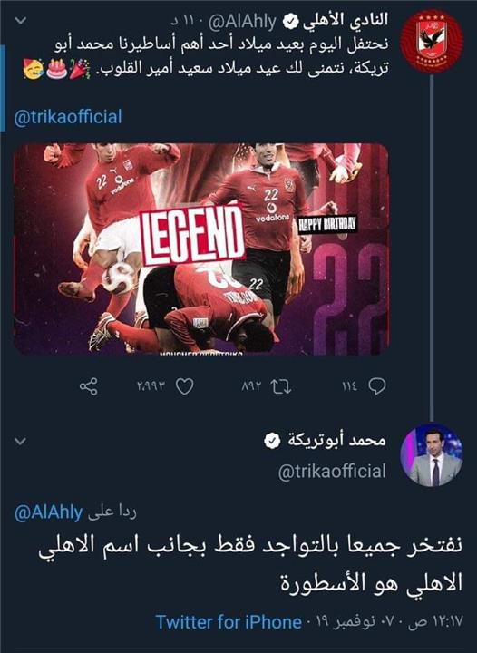Open @AlAhly handle in the tweet header
This screenshot has height=653, width=477.
click(x=242, y=23)
